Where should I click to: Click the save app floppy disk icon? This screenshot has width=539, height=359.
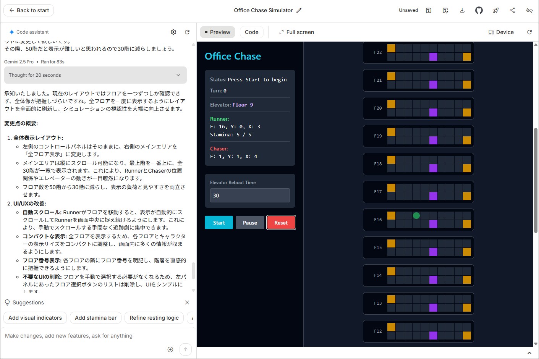429,10
